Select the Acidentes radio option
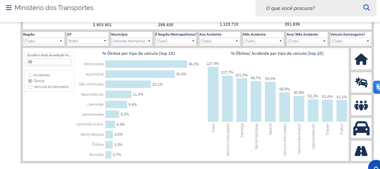This screenshot has width=380, height=169. click(x=30, y=75)
